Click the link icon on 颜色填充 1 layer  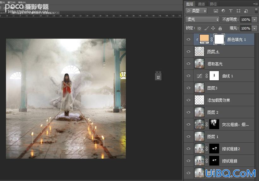(212, 39)
